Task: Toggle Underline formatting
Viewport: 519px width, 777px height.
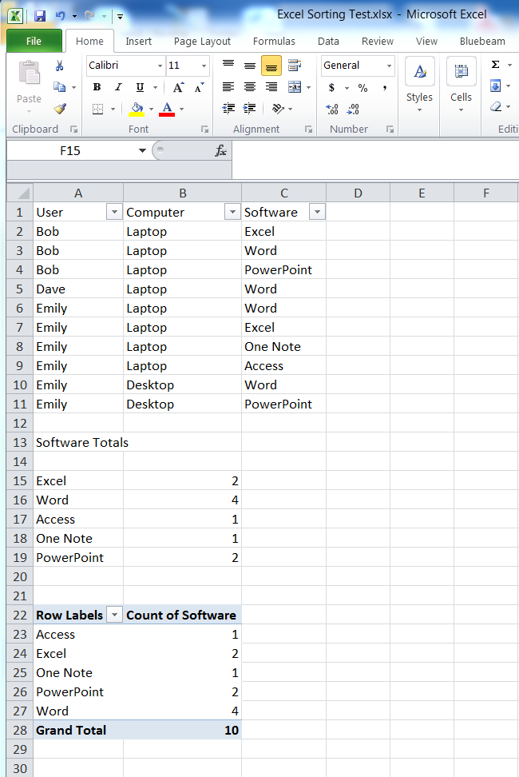Action: [140, 87]
